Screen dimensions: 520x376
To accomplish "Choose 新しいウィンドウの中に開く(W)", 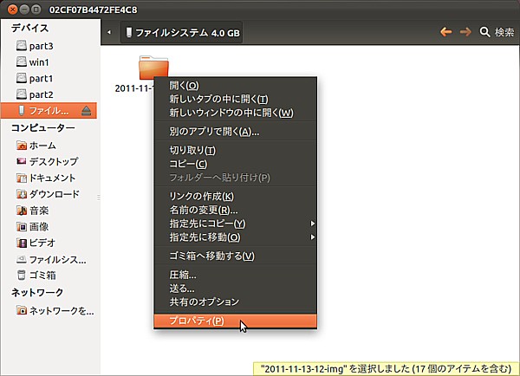I will pos(236,113).
